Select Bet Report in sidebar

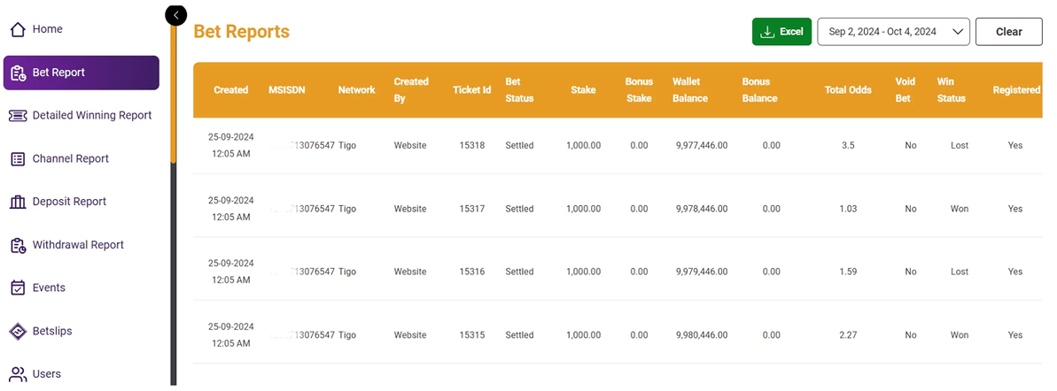click(82, 73)
